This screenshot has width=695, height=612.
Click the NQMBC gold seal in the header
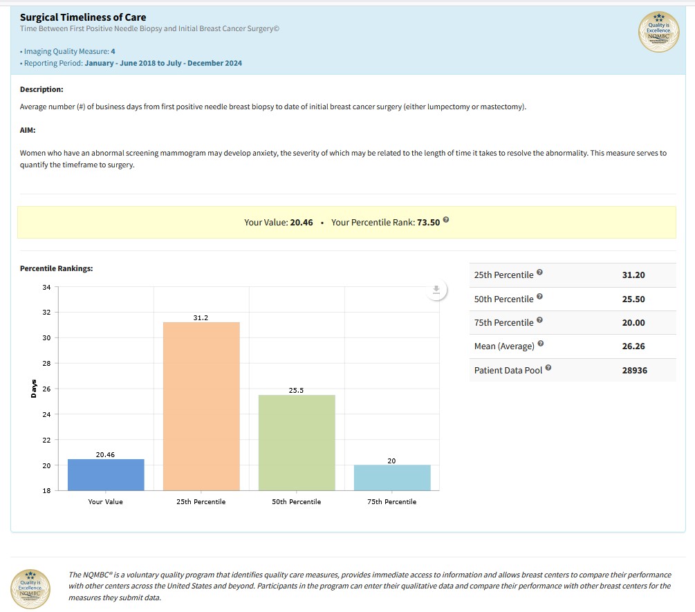pos(658,32)
